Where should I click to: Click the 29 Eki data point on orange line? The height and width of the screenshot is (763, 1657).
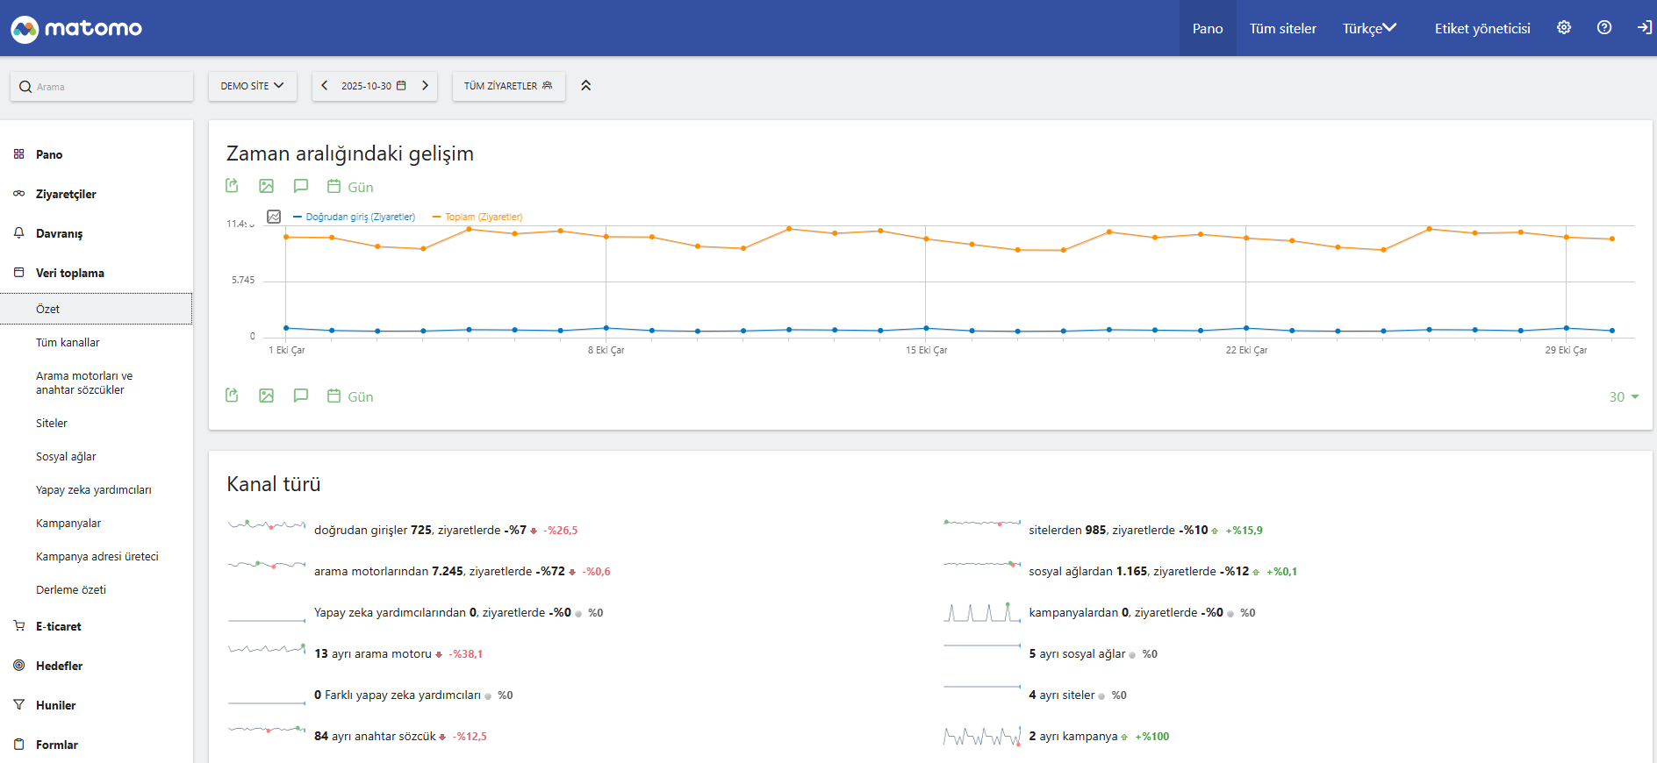(1566, 237)
